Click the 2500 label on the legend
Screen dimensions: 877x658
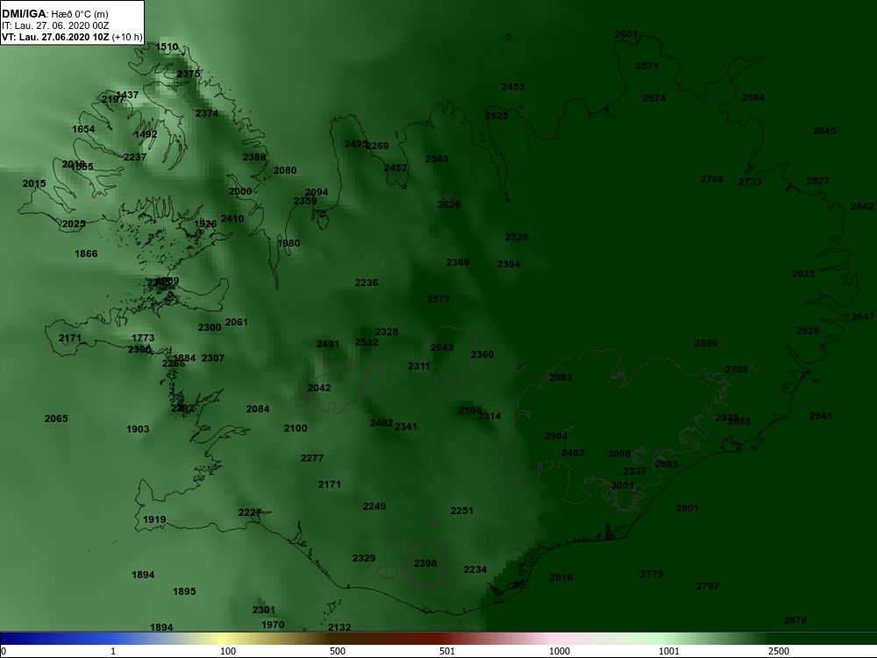pos(779,651)
